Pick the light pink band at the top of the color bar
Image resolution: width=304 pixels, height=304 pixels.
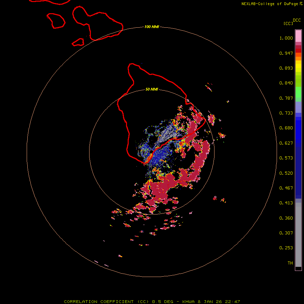tap(298, 36)
